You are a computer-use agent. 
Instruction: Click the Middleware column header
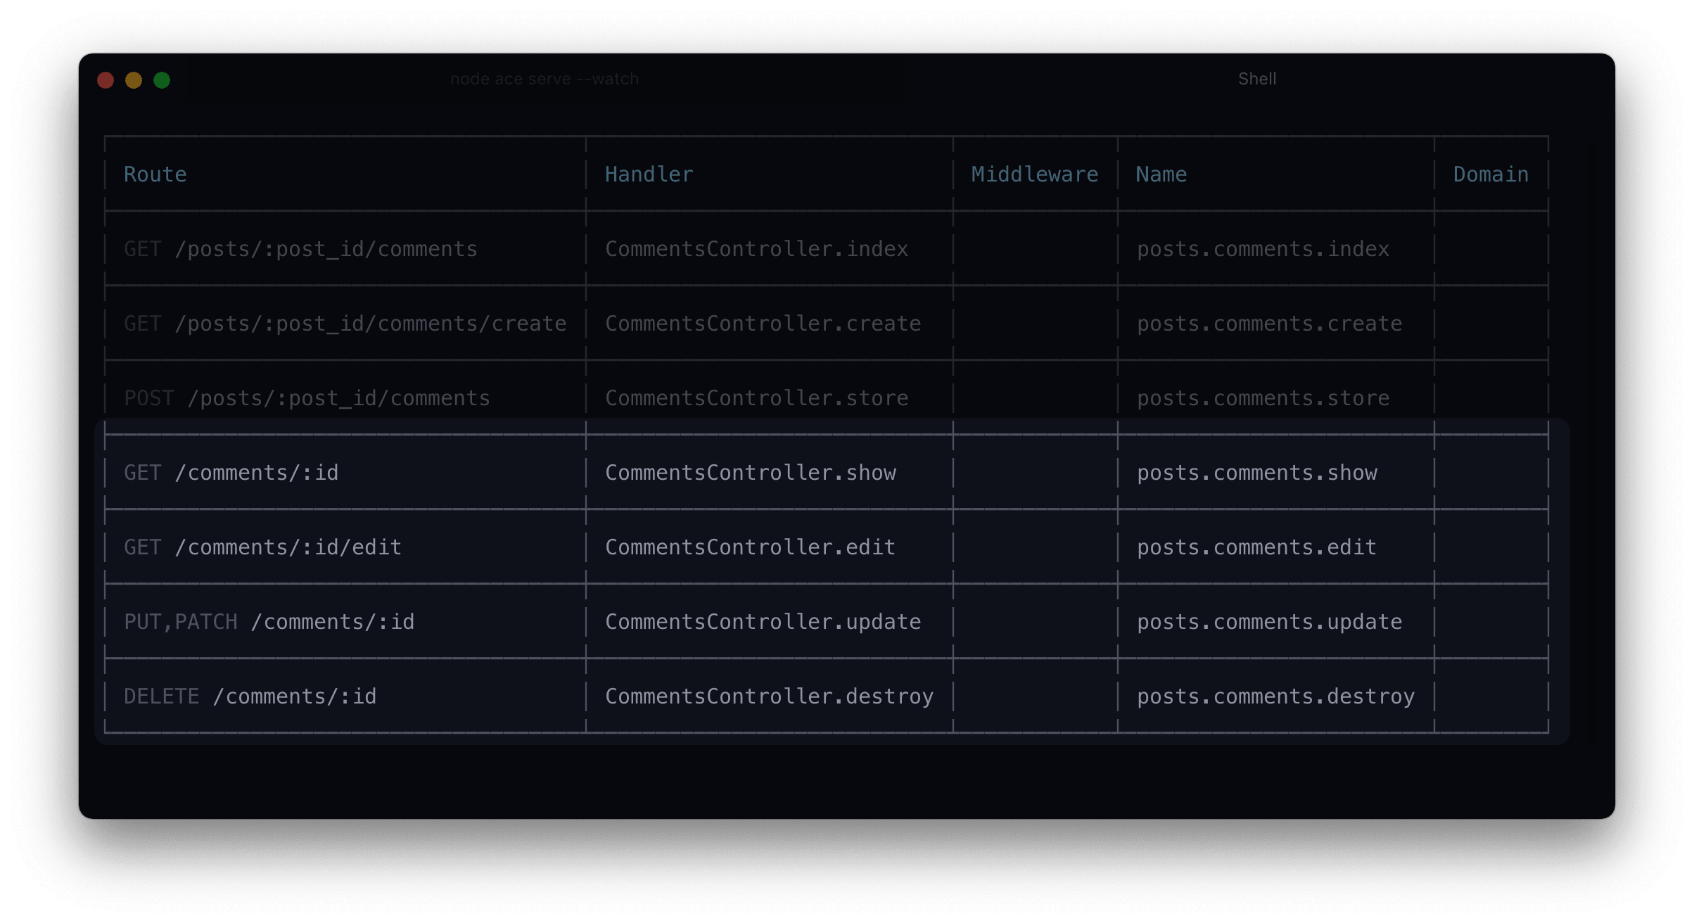point(1034,174)
